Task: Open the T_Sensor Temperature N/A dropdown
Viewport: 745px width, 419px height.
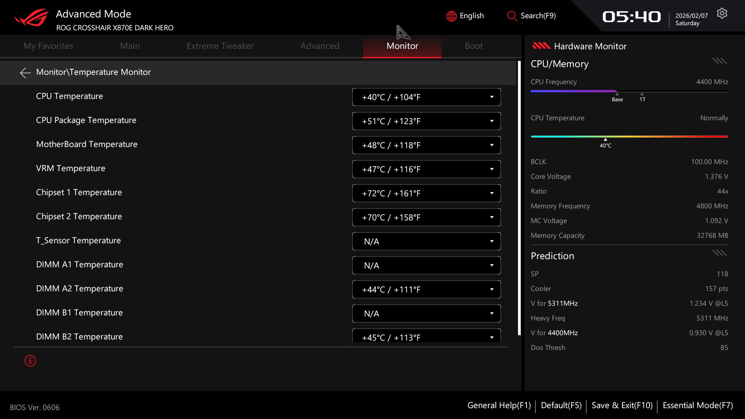Action: pyautogui.click(x=426, y=241)
